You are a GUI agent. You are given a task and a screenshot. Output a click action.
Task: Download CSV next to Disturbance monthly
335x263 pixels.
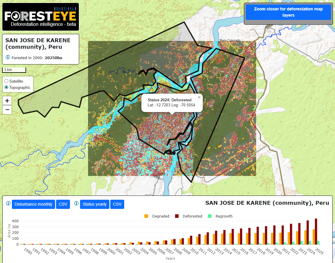(x=63, y=204)
